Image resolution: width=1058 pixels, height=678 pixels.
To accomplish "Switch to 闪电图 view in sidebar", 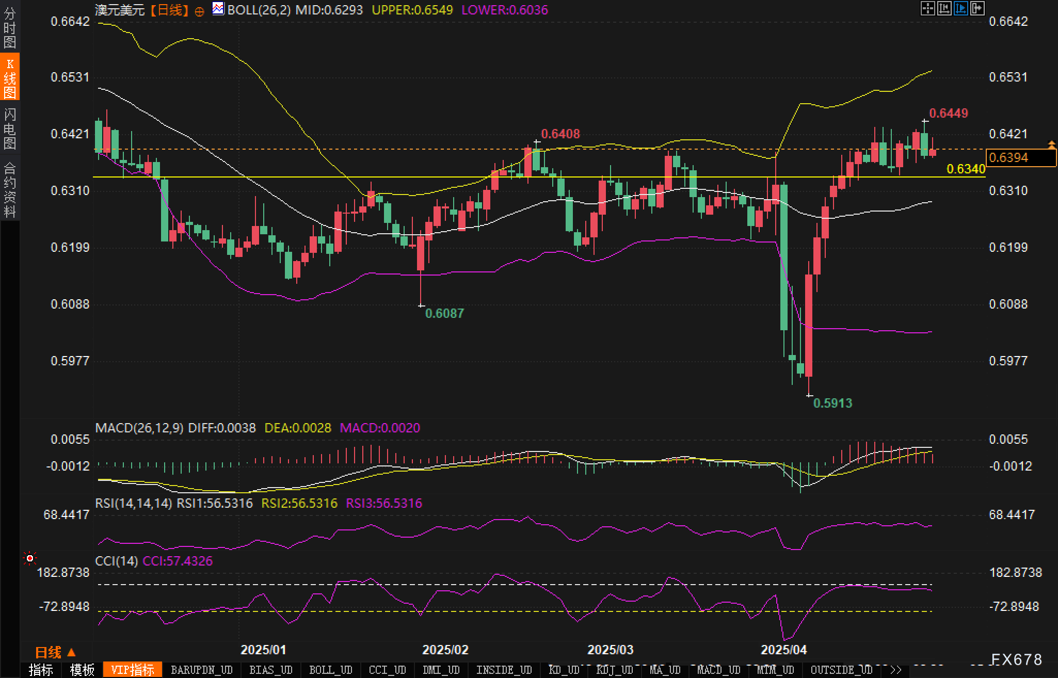I will point(10,128).
